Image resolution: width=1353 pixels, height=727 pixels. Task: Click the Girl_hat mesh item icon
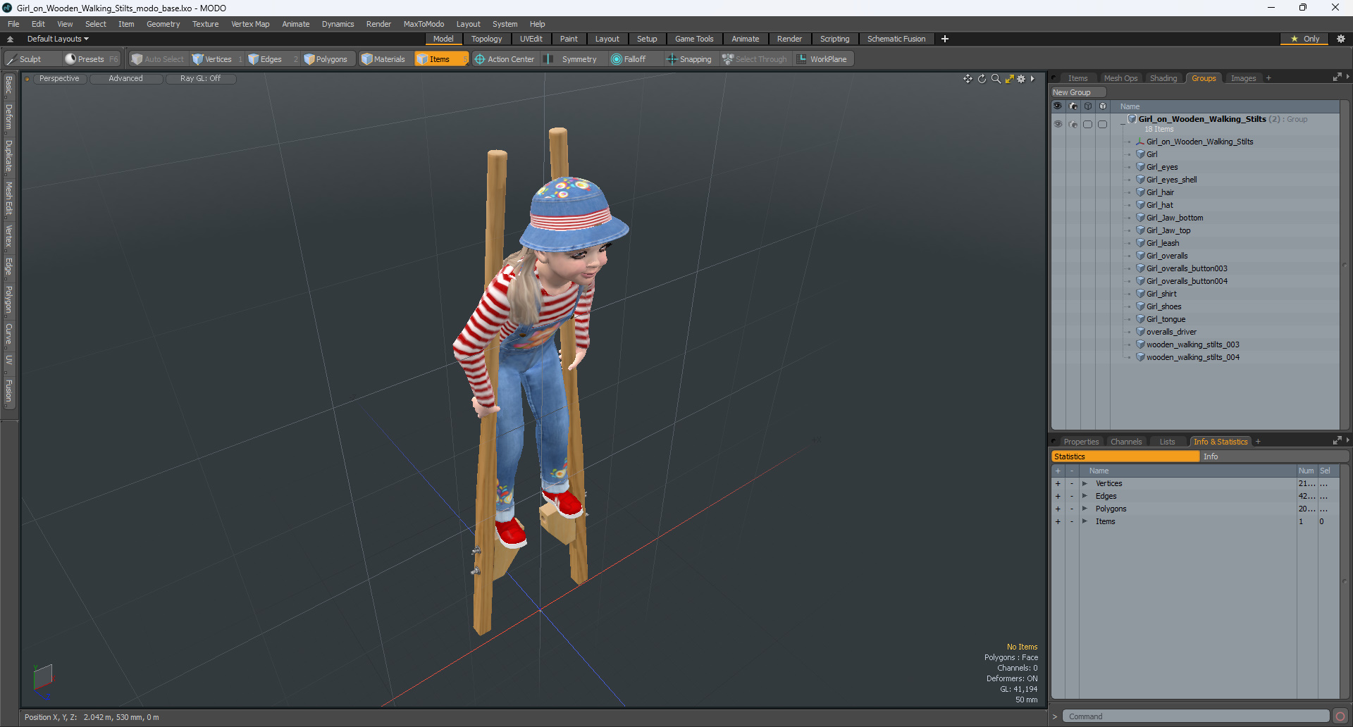(x=1140, y=205)
